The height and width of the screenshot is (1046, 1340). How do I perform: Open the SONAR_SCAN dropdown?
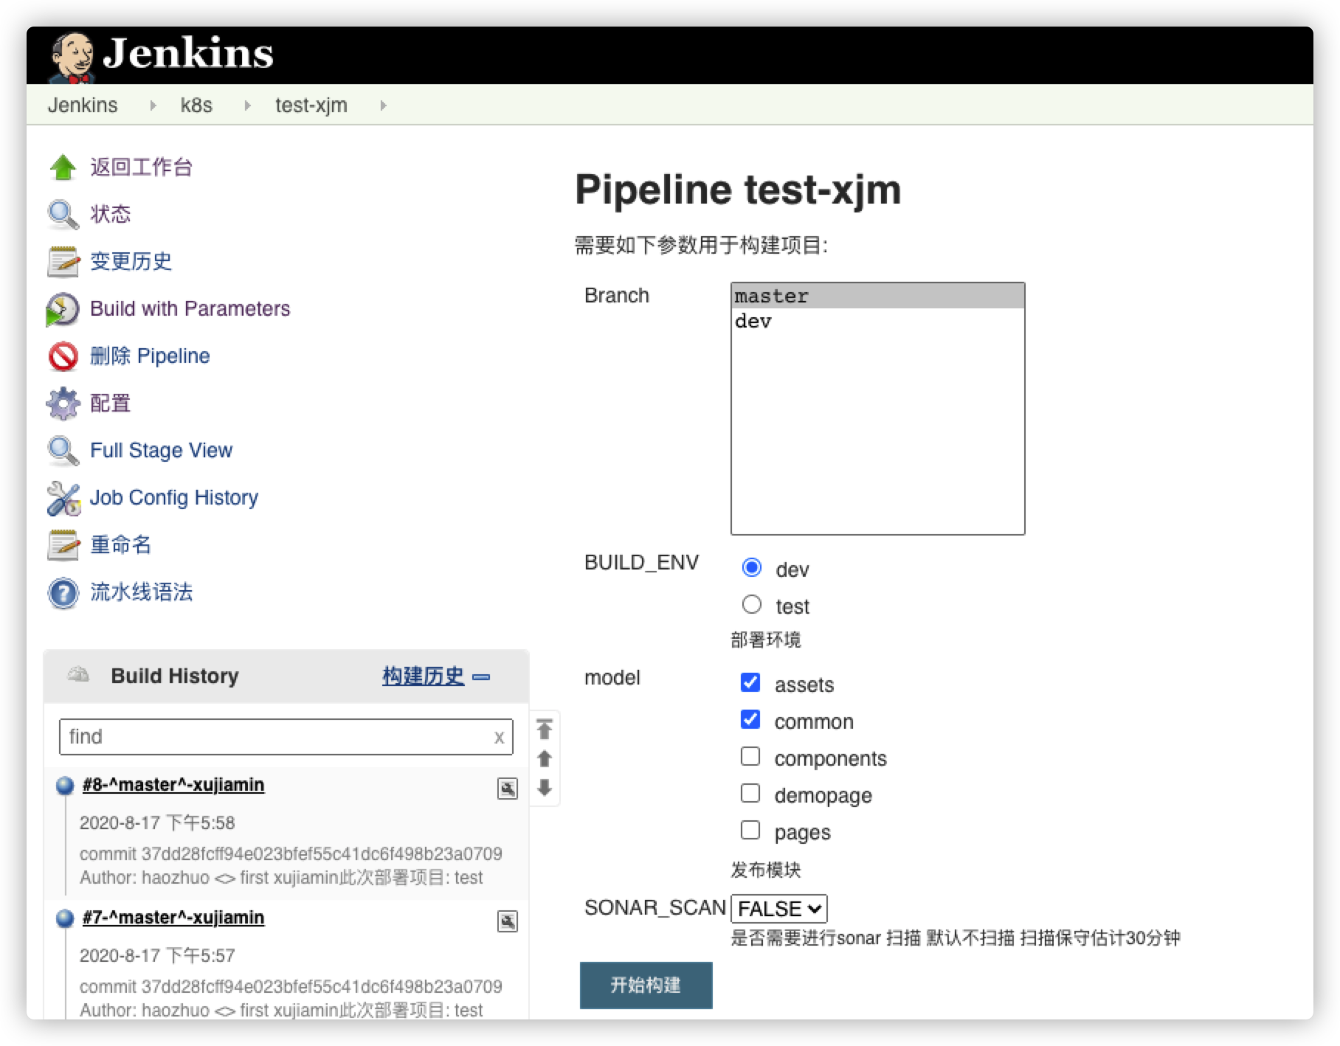pyautogui.click(x=778, y=909)
